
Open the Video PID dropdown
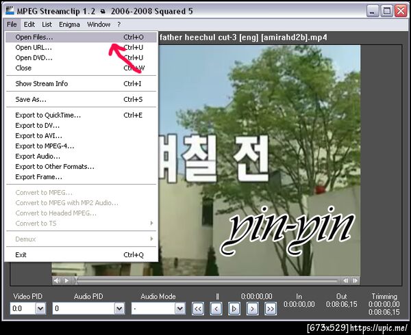40,308
